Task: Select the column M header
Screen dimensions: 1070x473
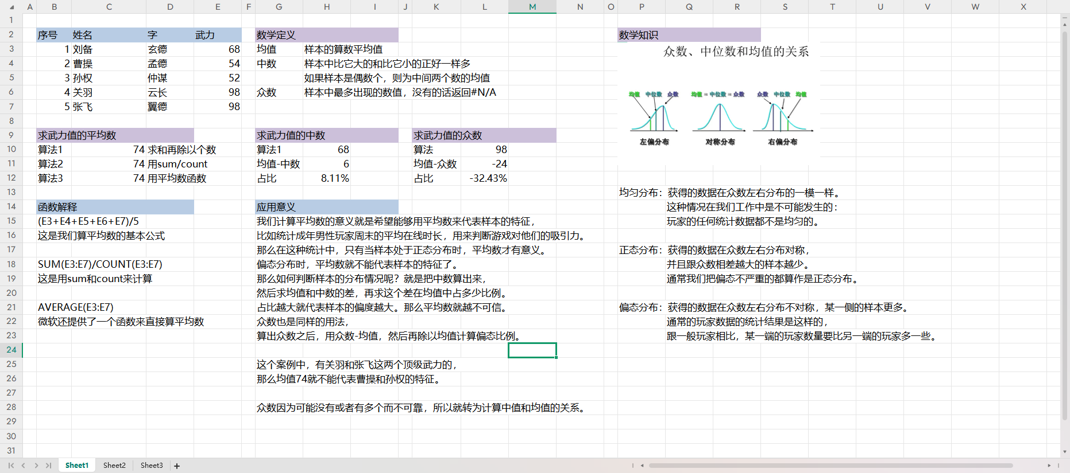Action: pos(532,7)
